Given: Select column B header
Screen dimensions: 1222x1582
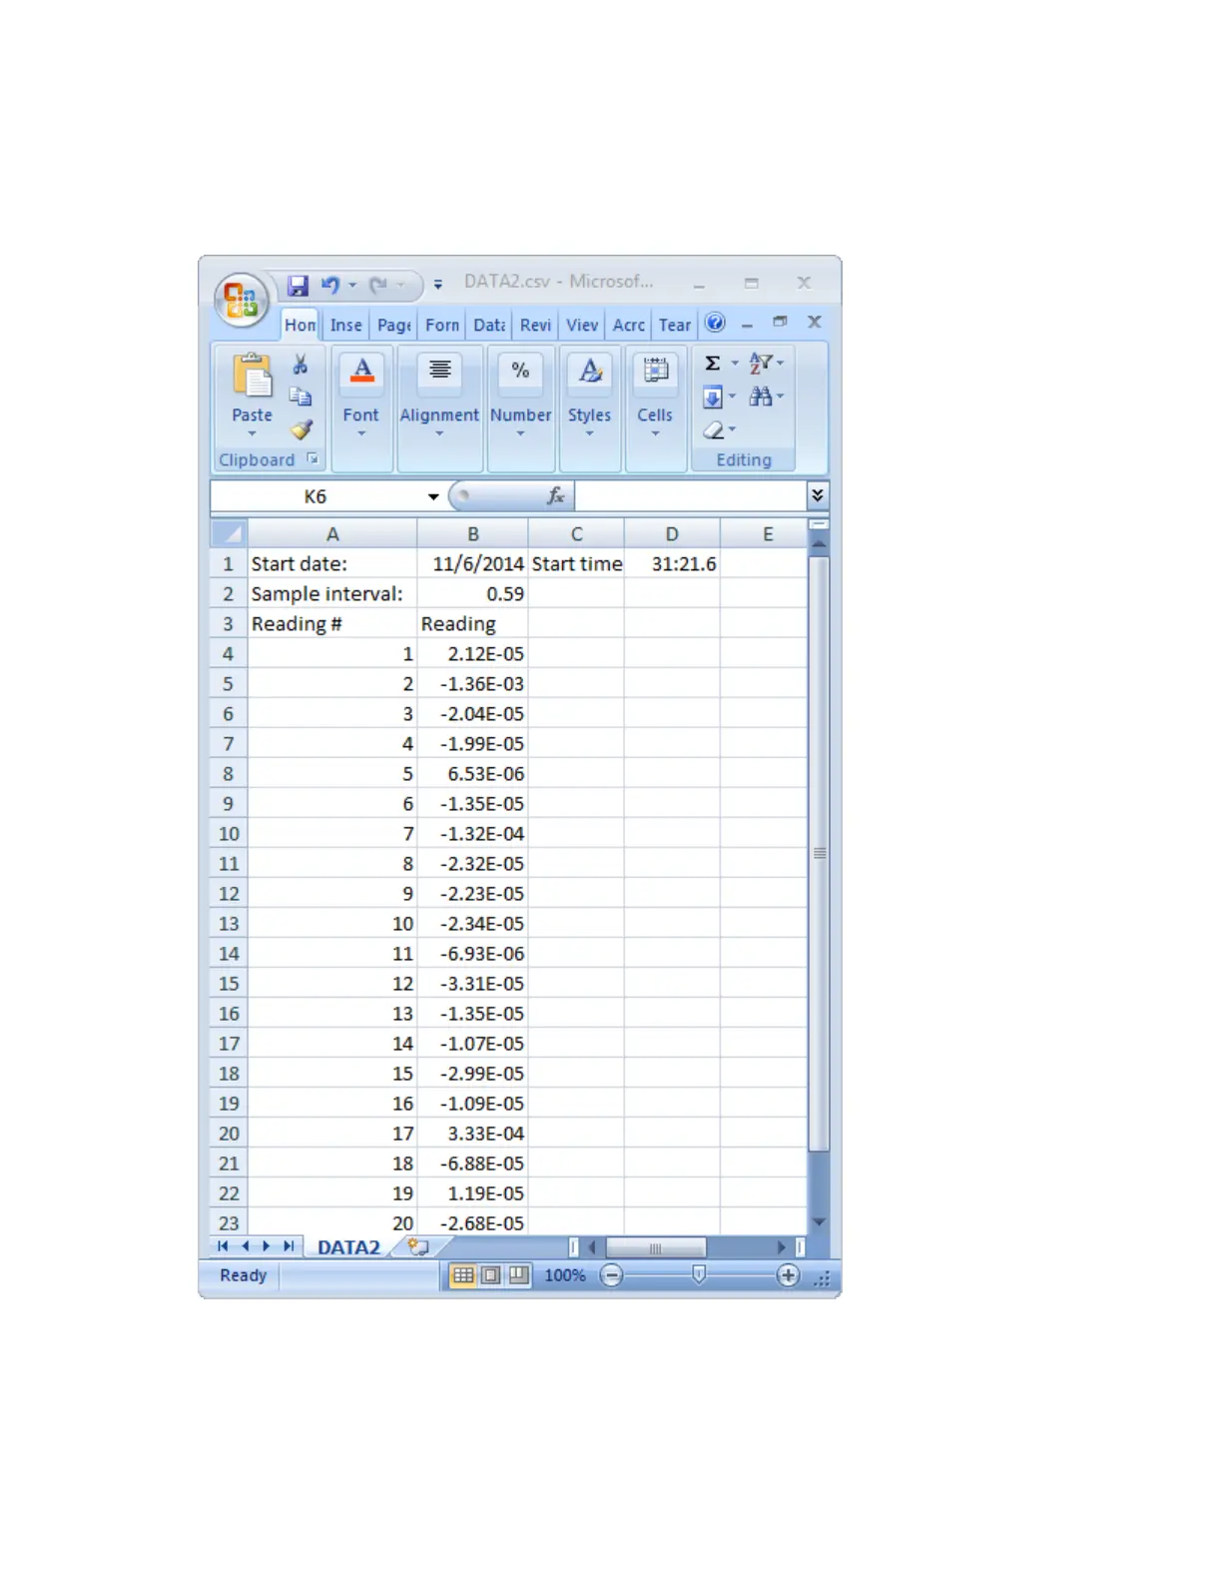Looking at the screenshot, I should click(473, 534).
